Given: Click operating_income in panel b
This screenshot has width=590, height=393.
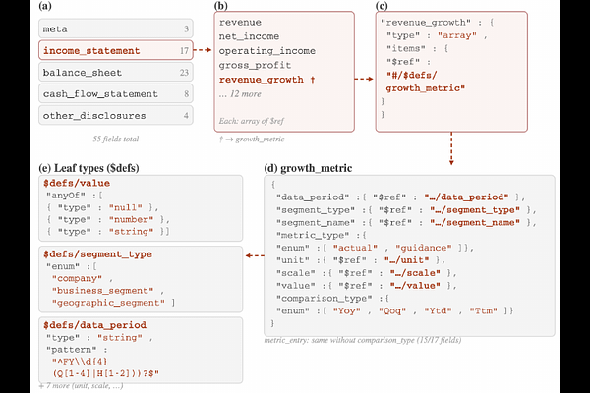Looking at the screenshot, I should pyautogui.click(x=262, y=50).
